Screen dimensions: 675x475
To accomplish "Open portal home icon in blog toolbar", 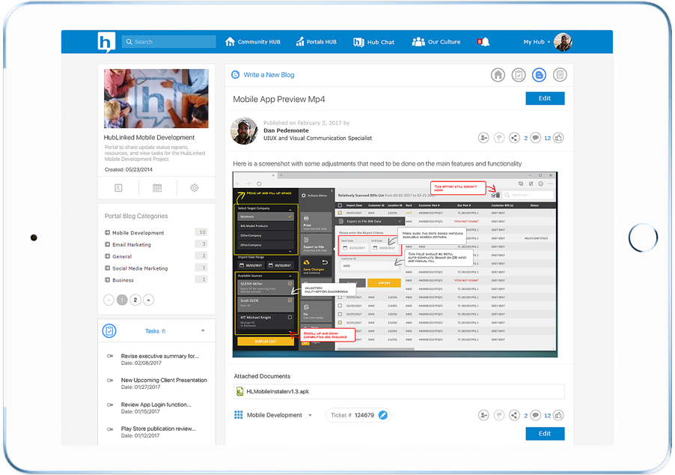I will click(x=498, y=75).
